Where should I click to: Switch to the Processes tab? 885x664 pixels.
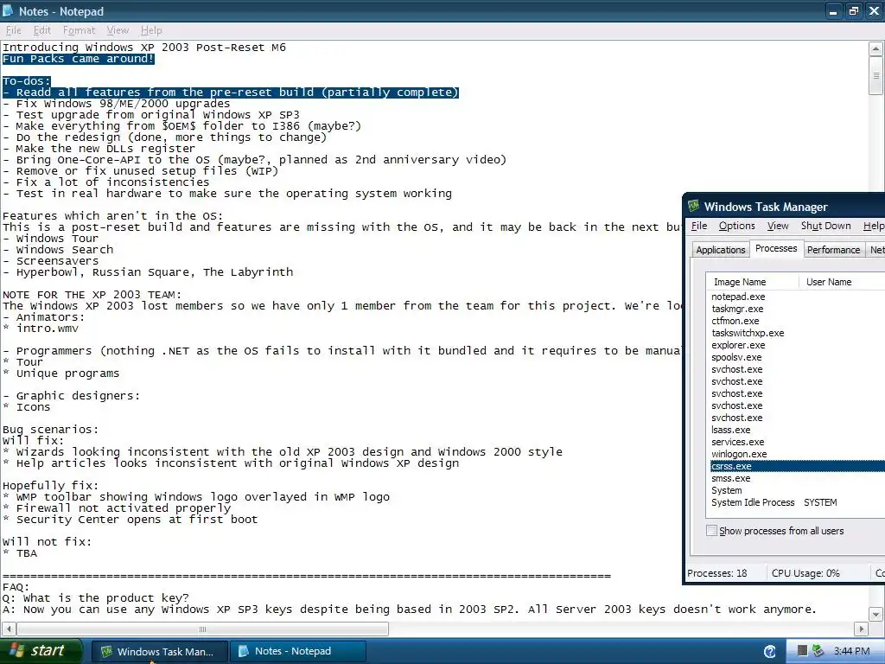point(776,248)
